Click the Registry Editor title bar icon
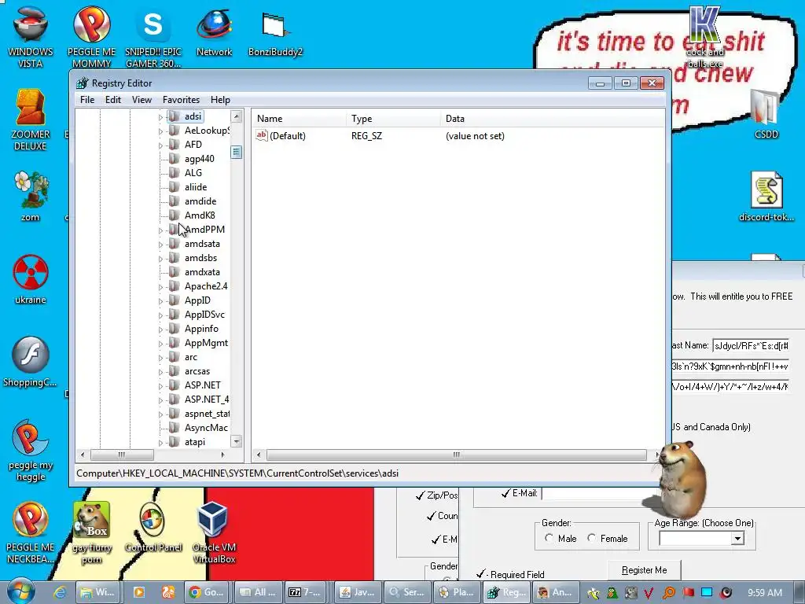Screen dimensions: 805x604 pos(82,83)
